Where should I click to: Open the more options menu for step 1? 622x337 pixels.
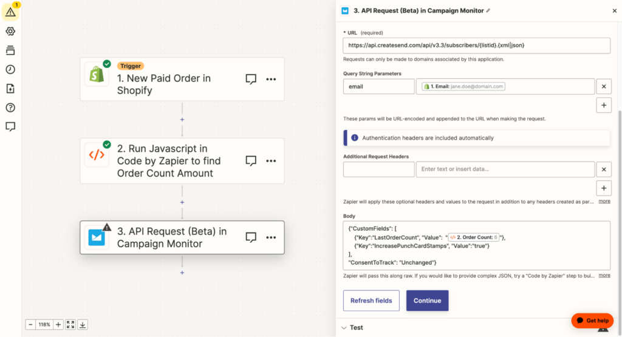pyautogui.click(x=271, y=80)
